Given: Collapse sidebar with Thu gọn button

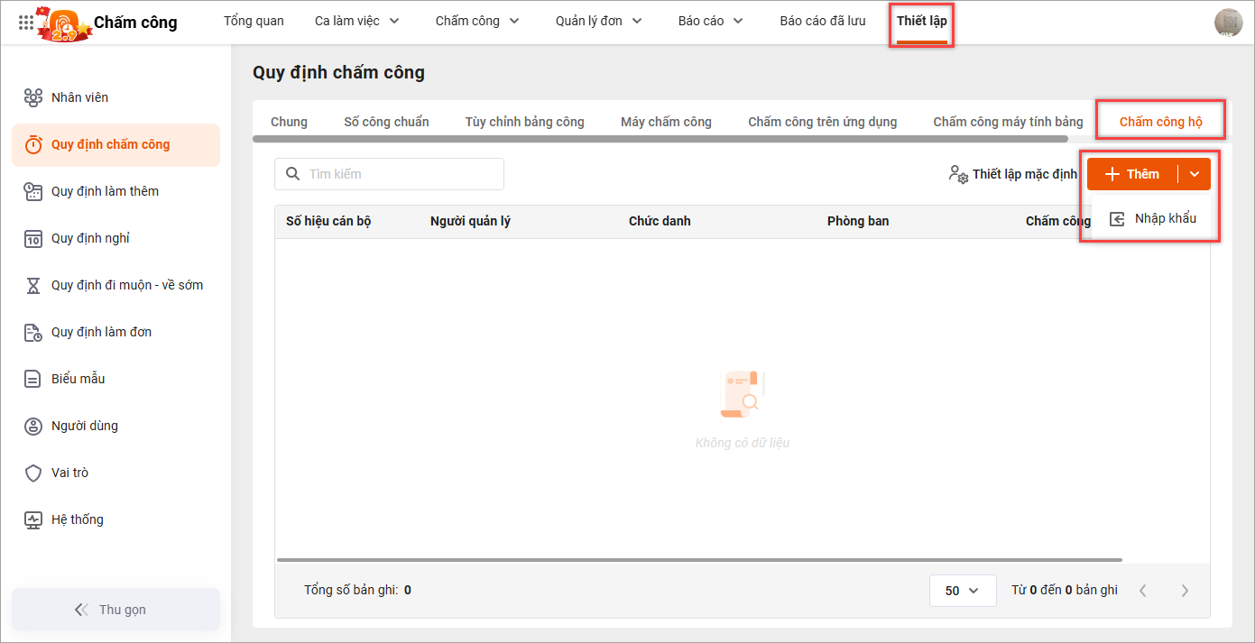Looking at the screenshot, I should click(x=115, y=610).
